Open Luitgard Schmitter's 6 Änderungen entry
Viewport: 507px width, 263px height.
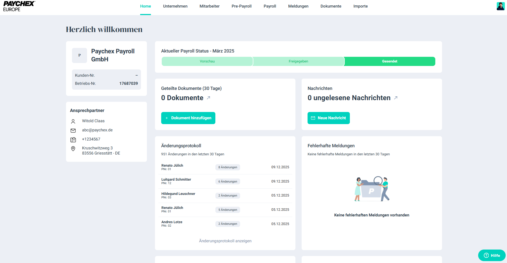coord(228,182)
